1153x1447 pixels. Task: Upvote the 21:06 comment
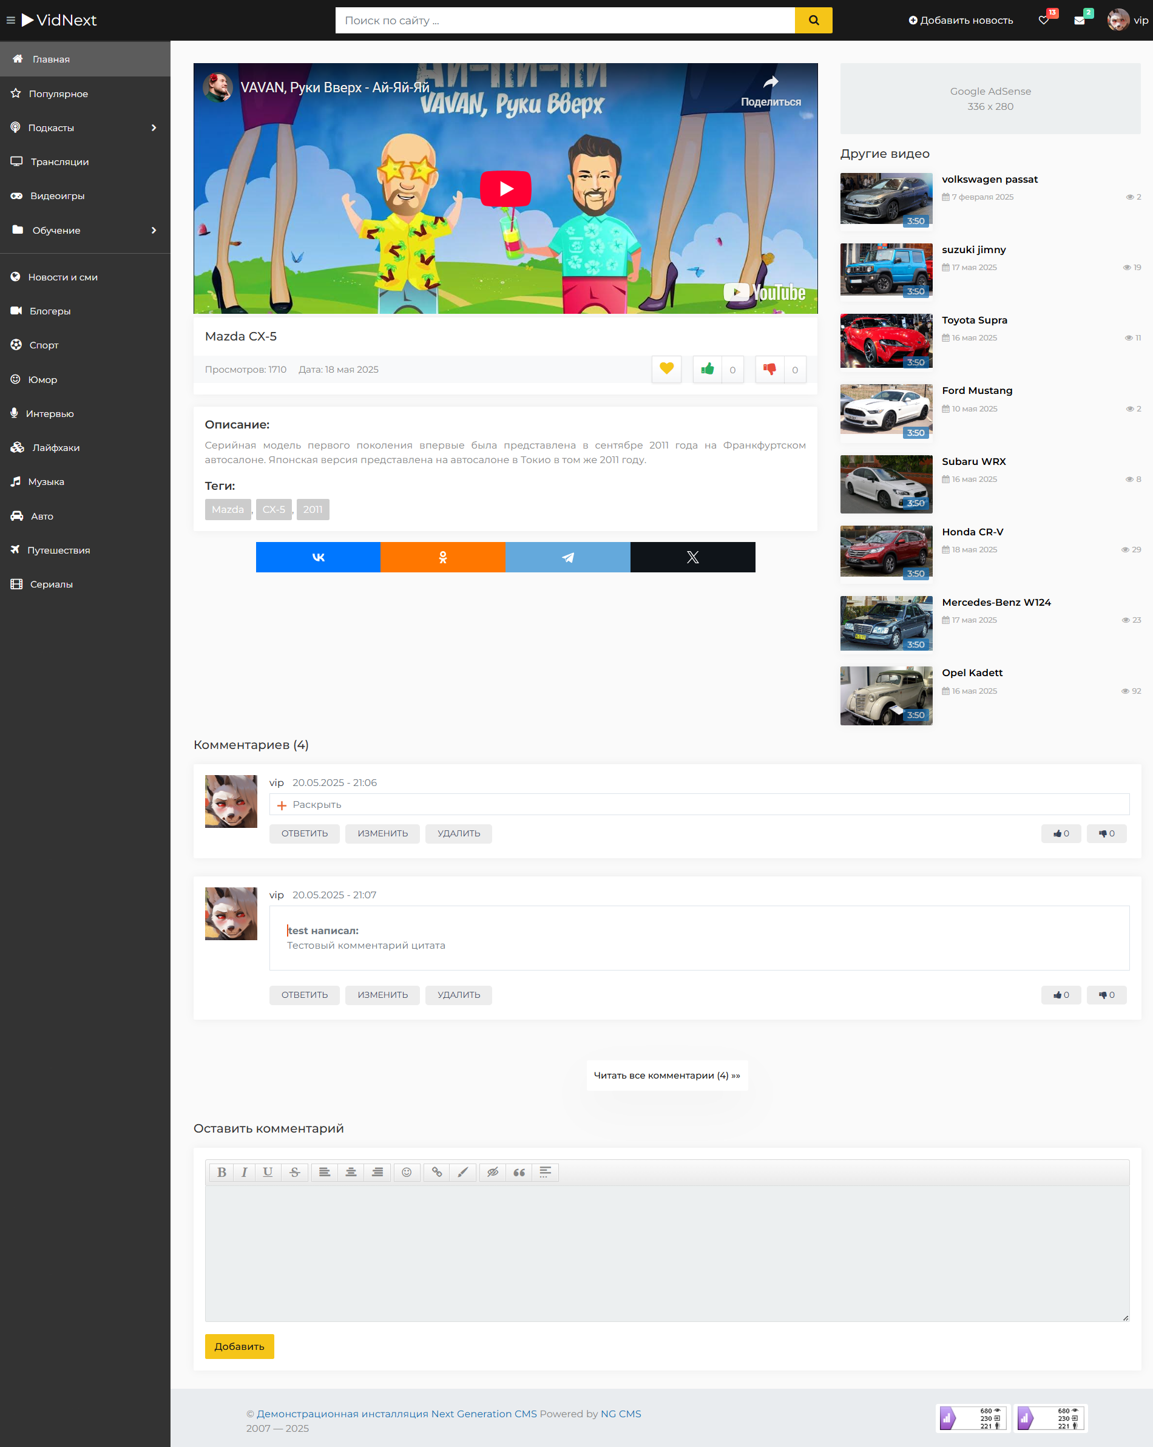[x=1061, y=833]
